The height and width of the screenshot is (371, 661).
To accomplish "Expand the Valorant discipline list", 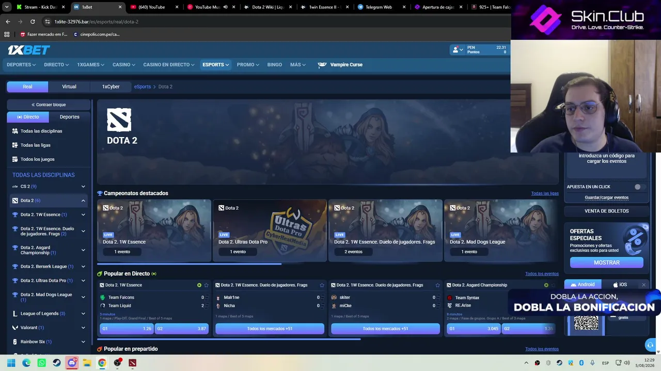I will click(x=83, y=328).
